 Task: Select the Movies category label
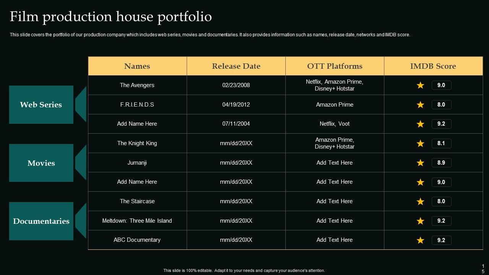[41, 163]
